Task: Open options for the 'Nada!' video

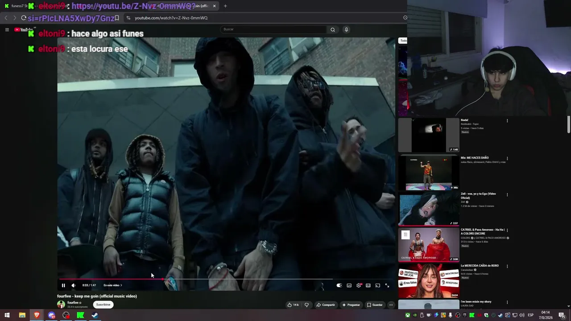Action: coord(507,121)
